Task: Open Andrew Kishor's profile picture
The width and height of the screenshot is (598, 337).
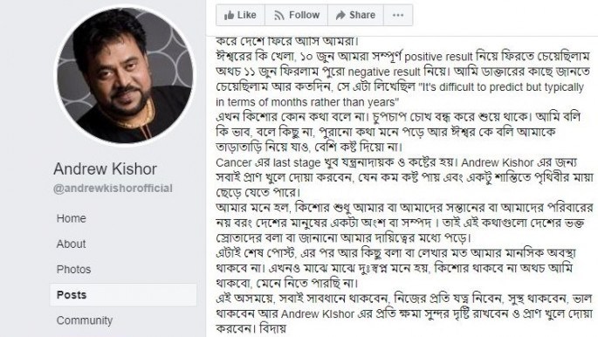Action: click(125, 75)
